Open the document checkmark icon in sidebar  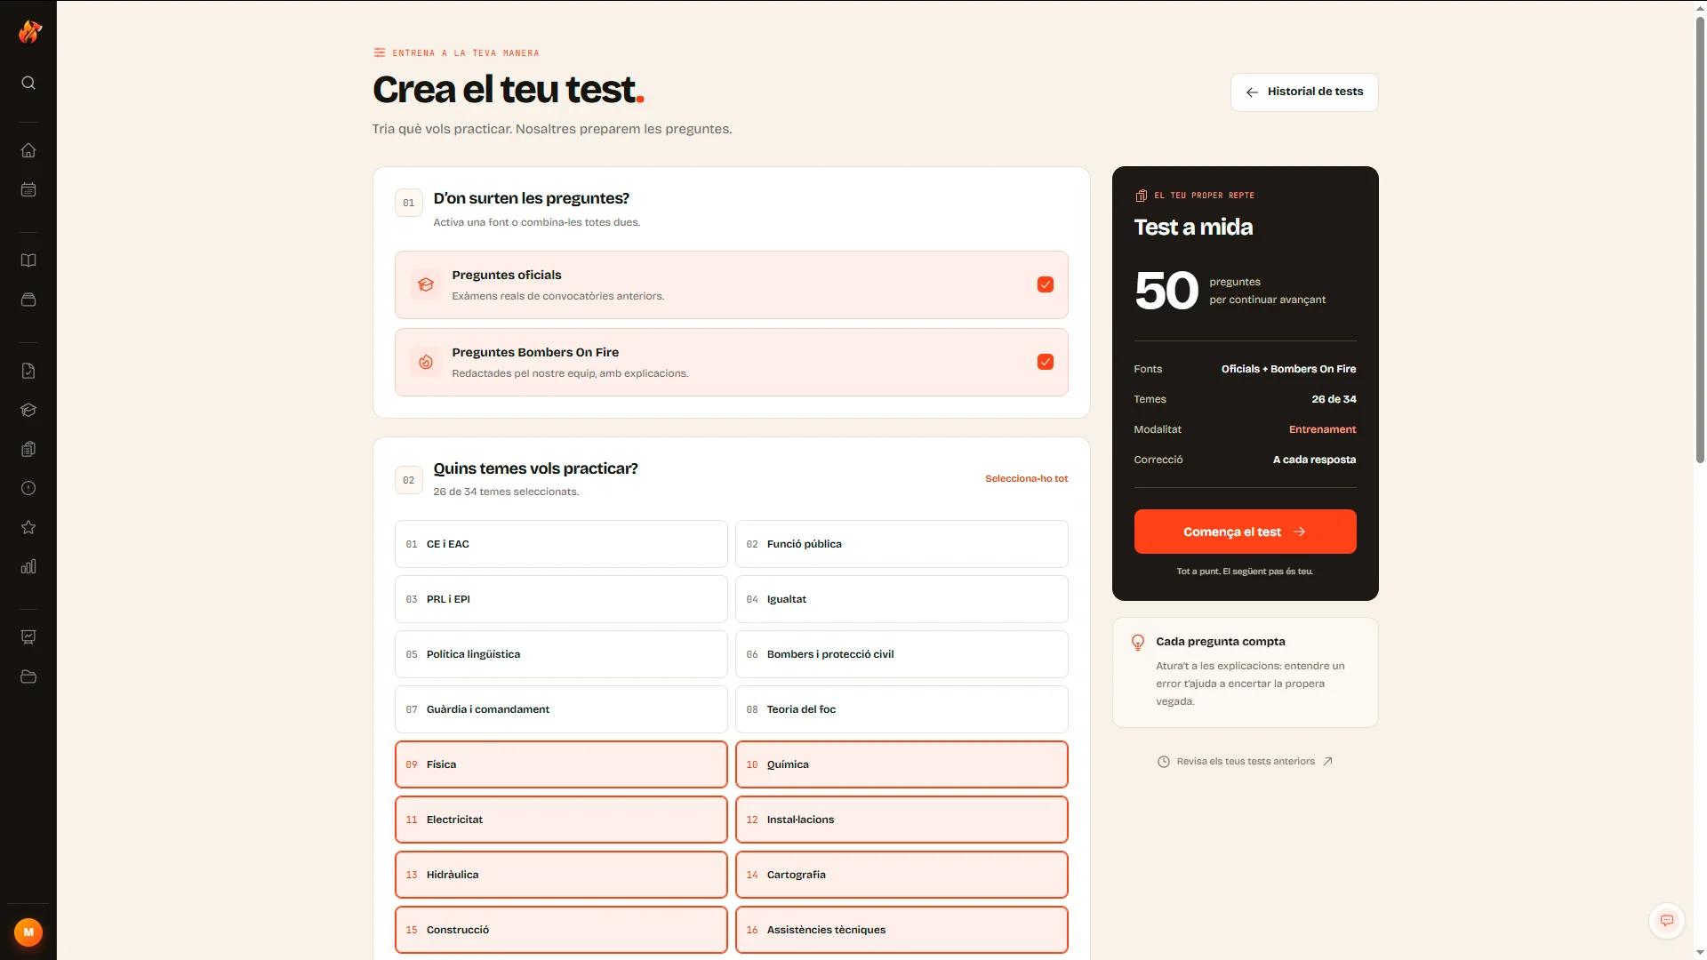tap(28, 371)
